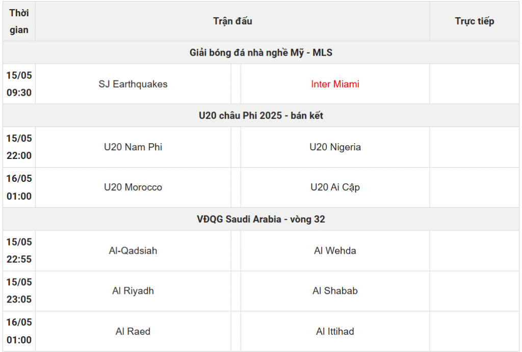Click the Trực tiếp column header
Image resolution: width=522 pixels, height=352 pixels.
pos(475,21)
